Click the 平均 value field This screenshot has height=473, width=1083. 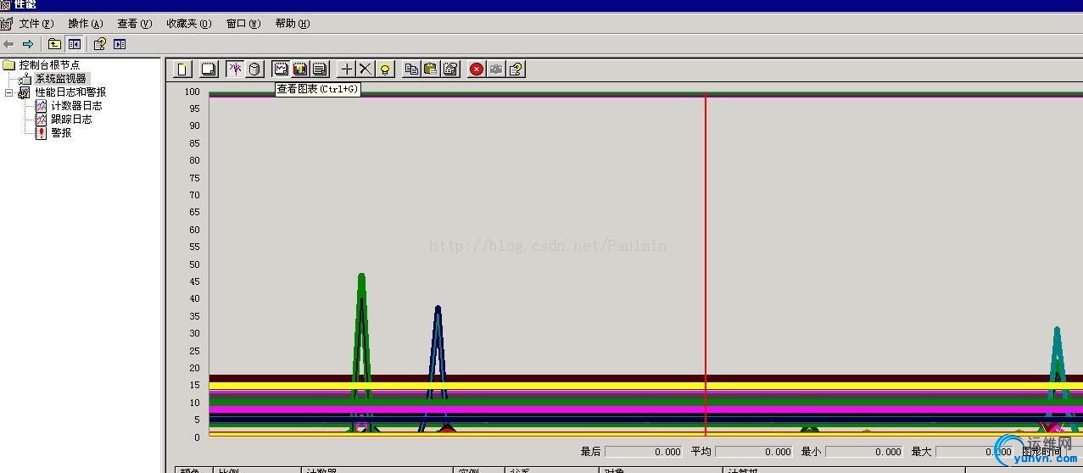[754, 452]
